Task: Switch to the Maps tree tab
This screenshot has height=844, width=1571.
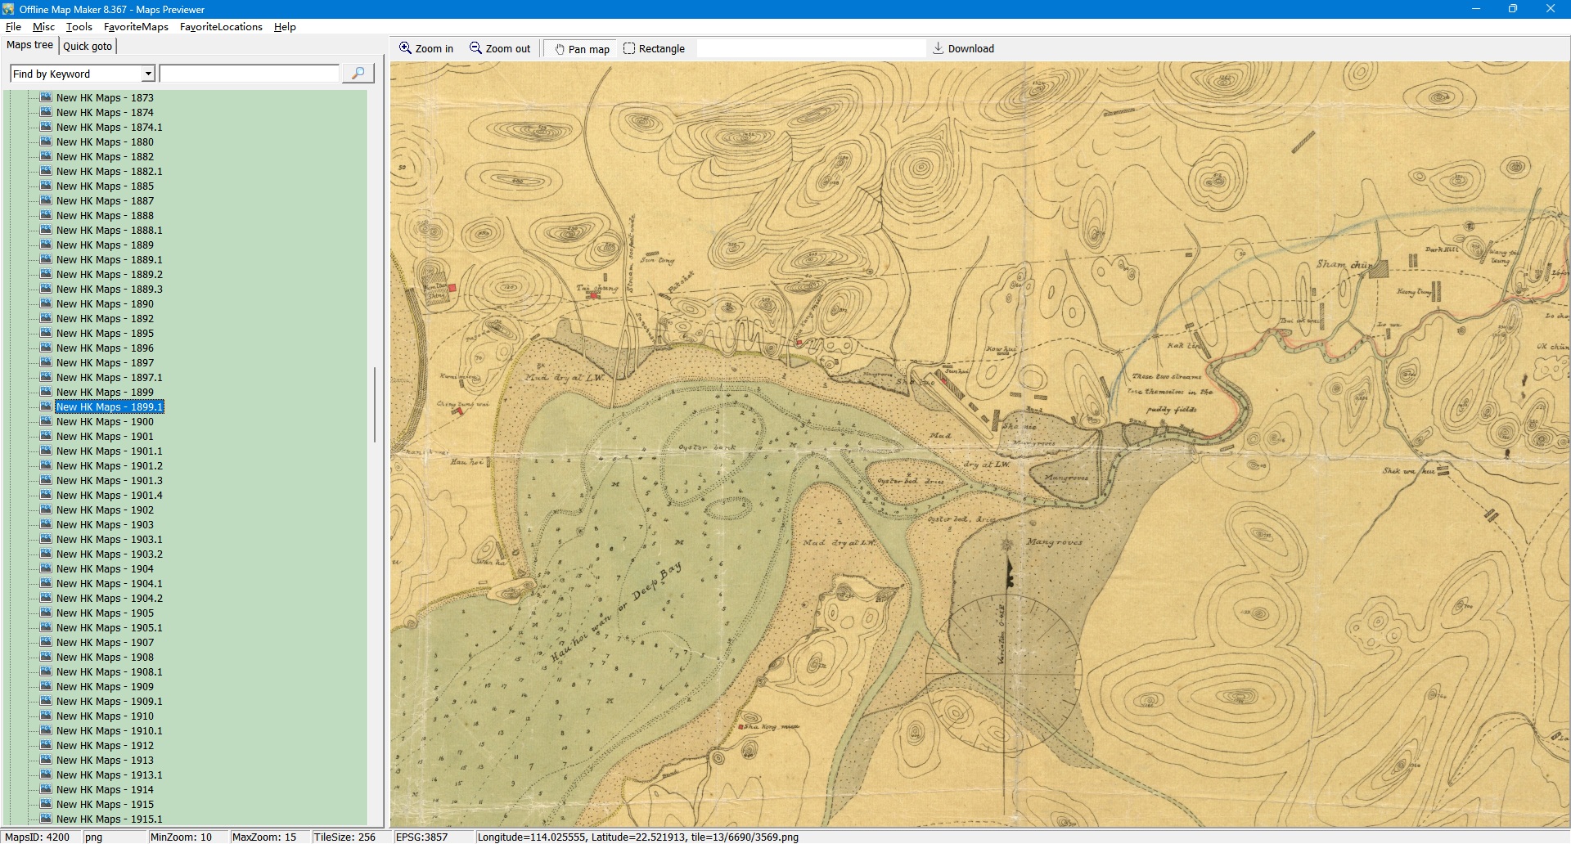Action: tap(29, 45)
